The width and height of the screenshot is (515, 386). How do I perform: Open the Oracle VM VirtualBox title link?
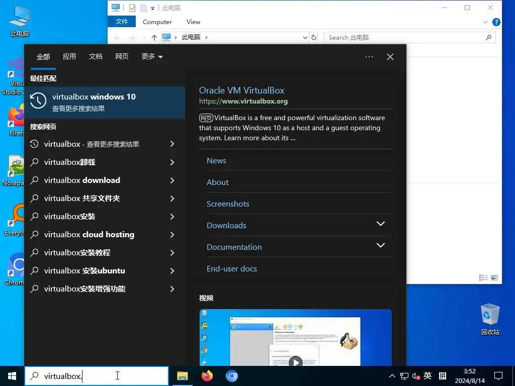(x=241, y=90)
